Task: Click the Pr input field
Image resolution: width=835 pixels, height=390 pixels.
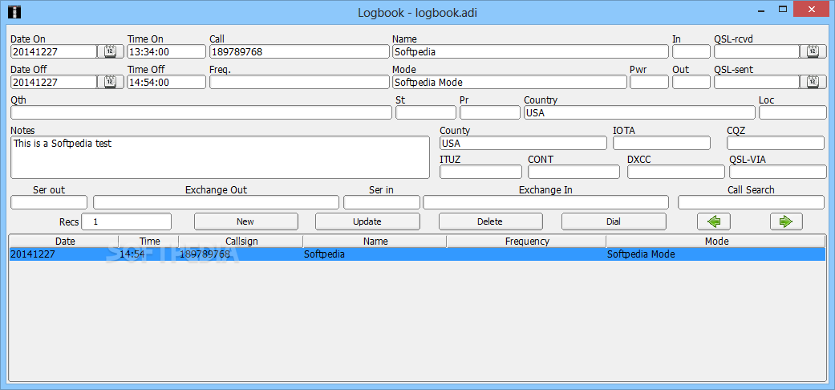Action: (x=490, y=112)
